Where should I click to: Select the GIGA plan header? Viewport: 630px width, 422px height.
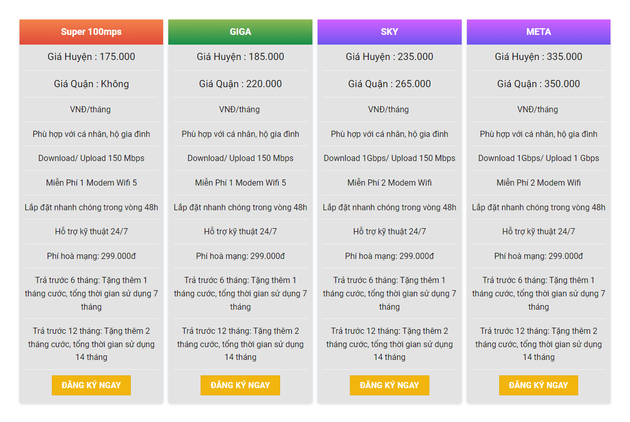point(240,31)
